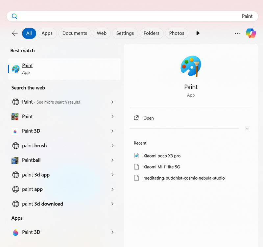Click globe icon beside 'paint 3d app'
The height and width of the screenshot is (247, 263).
[x=15, y=175]
